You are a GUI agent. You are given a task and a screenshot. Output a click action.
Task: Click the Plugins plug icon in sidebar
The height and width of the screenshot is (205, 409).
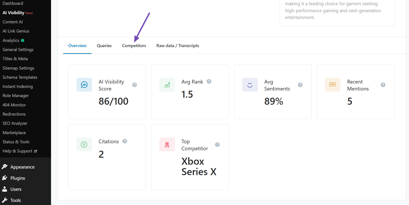[x=5, y=178]
